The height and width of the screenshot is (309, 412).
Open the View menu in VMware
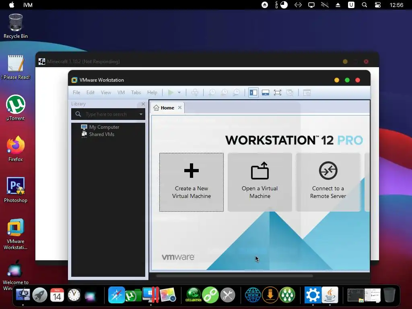tap(106, 93)
